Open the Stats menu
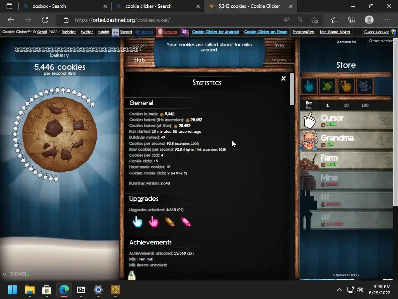This screenshot has width=398, height=299. [x=140, y=60]
